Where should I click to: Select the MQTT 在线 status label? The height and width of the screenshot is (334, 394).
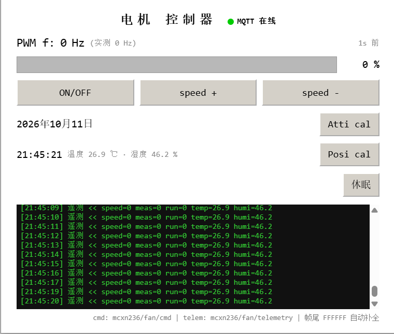pyautogui.click(x=256, y=21)
